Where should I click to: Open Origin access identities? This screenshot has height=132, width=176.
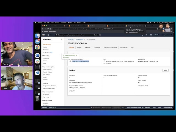coord(50,86)
